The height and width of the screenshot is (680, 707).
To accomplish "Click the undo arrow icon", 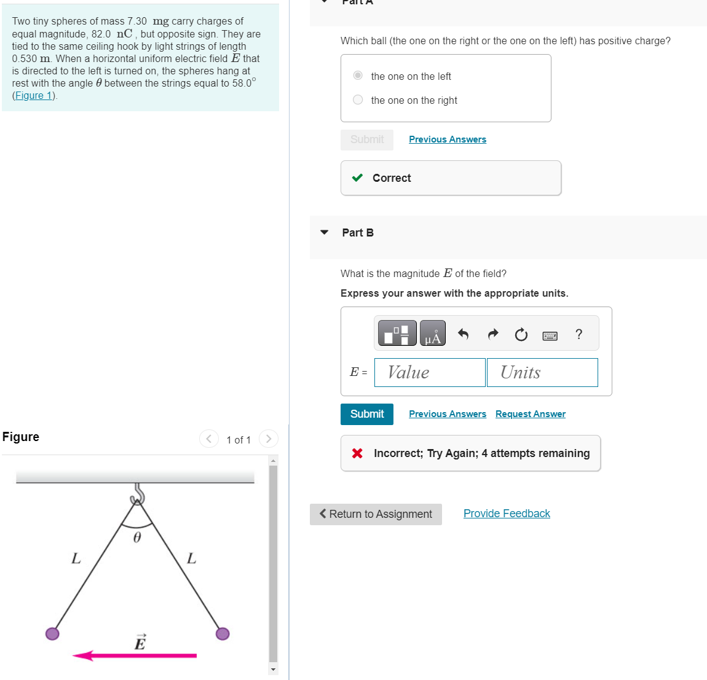I will pos(463,334).
